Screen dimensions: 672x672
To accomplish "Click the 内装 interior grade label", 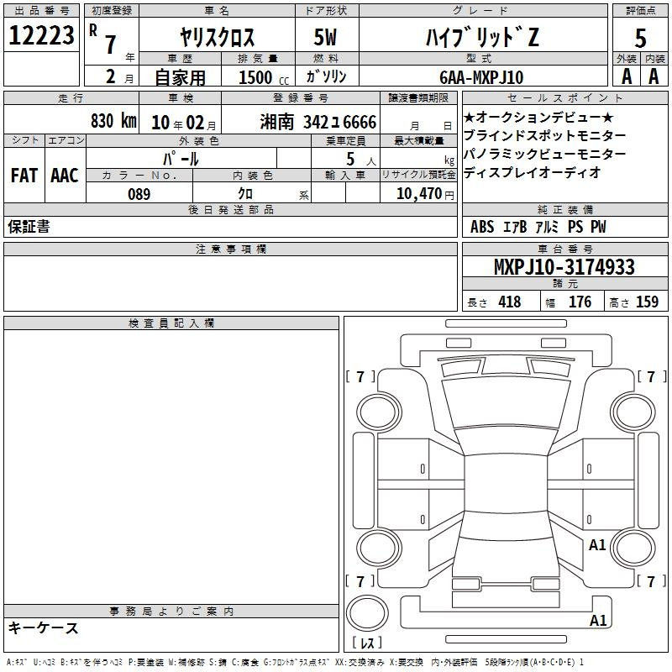I will click(x=654, y=59).
